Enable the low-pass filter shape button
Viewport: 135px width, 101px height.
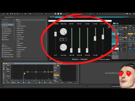pos(66,39)
